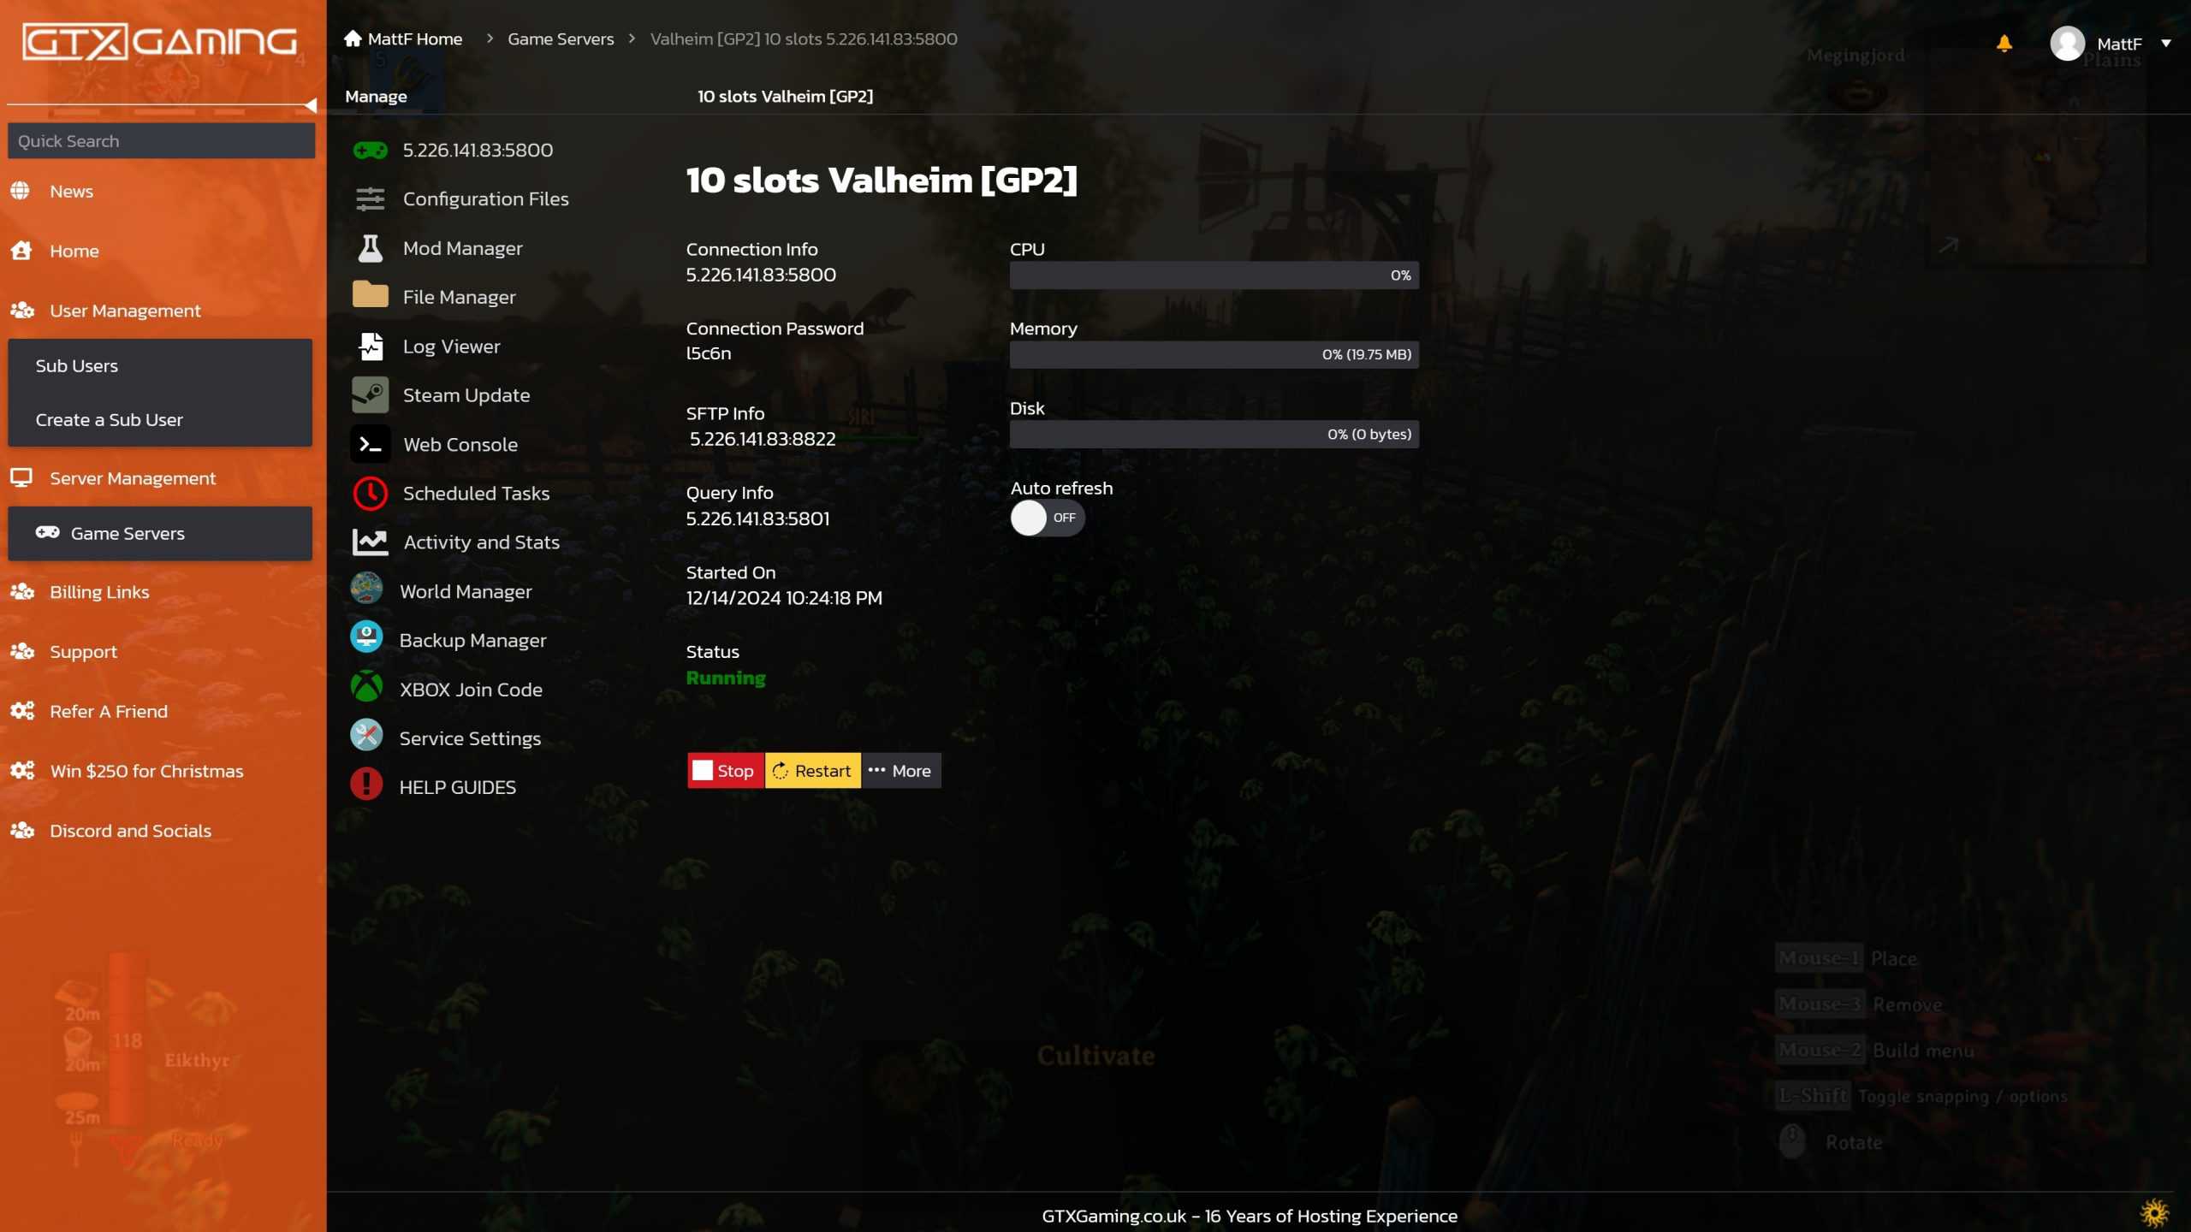This screenshot has height=1232, width=2191.
Task: Open the More actions menu
Action: point(900,771)
